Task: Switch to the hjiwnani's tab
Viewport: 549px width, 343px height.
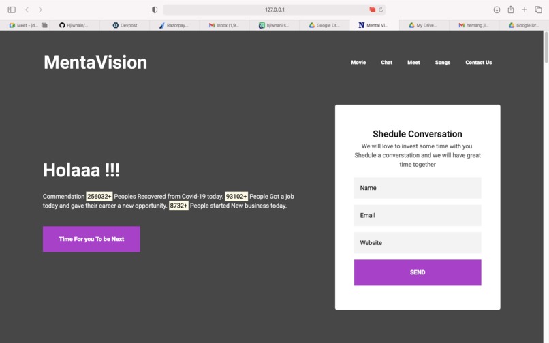Action: 274,25
